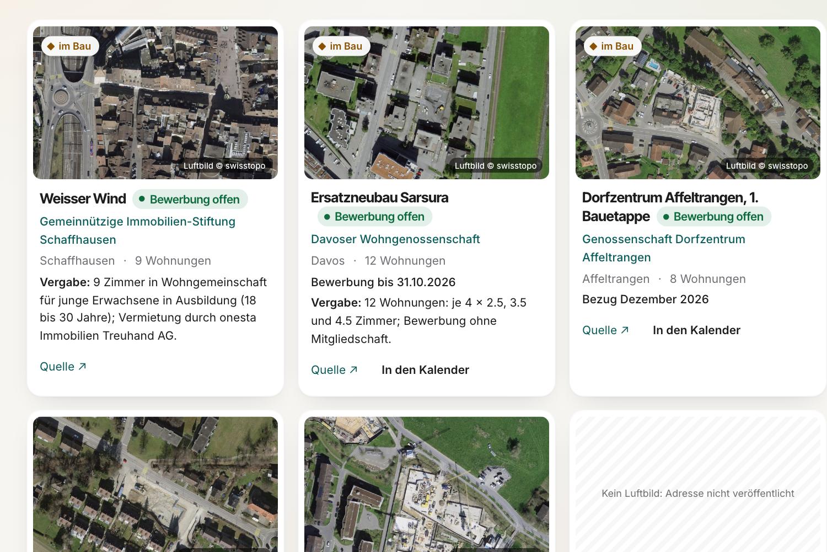Image resolution: width=827 pixels, height=552 pixels.
Task: Click Vergabe description mentioning Bewerbung ohne Mitgliedschaft
Action: (x=419, y=321)
